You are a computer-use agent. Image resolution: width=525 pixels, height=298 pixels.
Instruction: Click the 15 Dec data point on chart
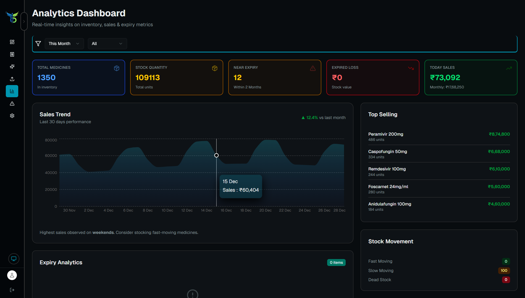point(216,155)
